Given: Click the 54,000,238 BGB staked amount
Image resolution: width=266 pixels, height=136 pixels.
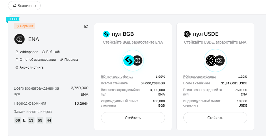Looking at the screenshot, I should point(153,83).
